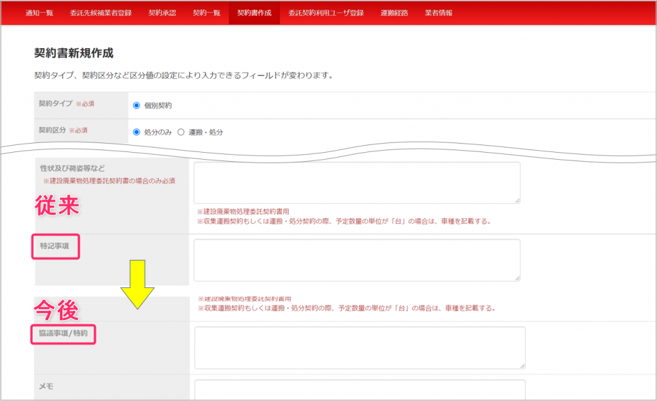Viewport: 657px width, 401px height.
Task: Click the 協議事項/特約 text box
Action: pos(359,347)
